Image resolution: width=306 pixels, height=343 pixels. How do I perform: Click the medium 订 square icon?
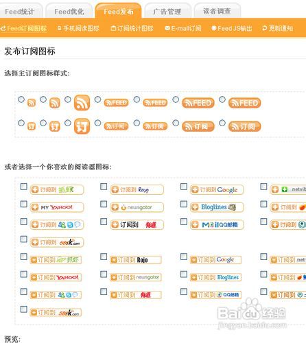pyautogui.click(x=55, y=126)
